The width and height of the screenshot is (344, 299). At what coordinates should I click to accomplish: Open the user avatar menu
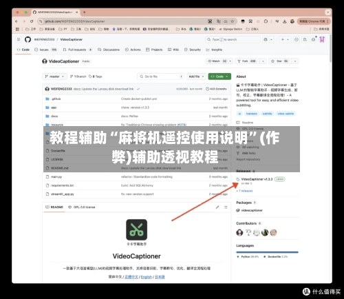322,39
